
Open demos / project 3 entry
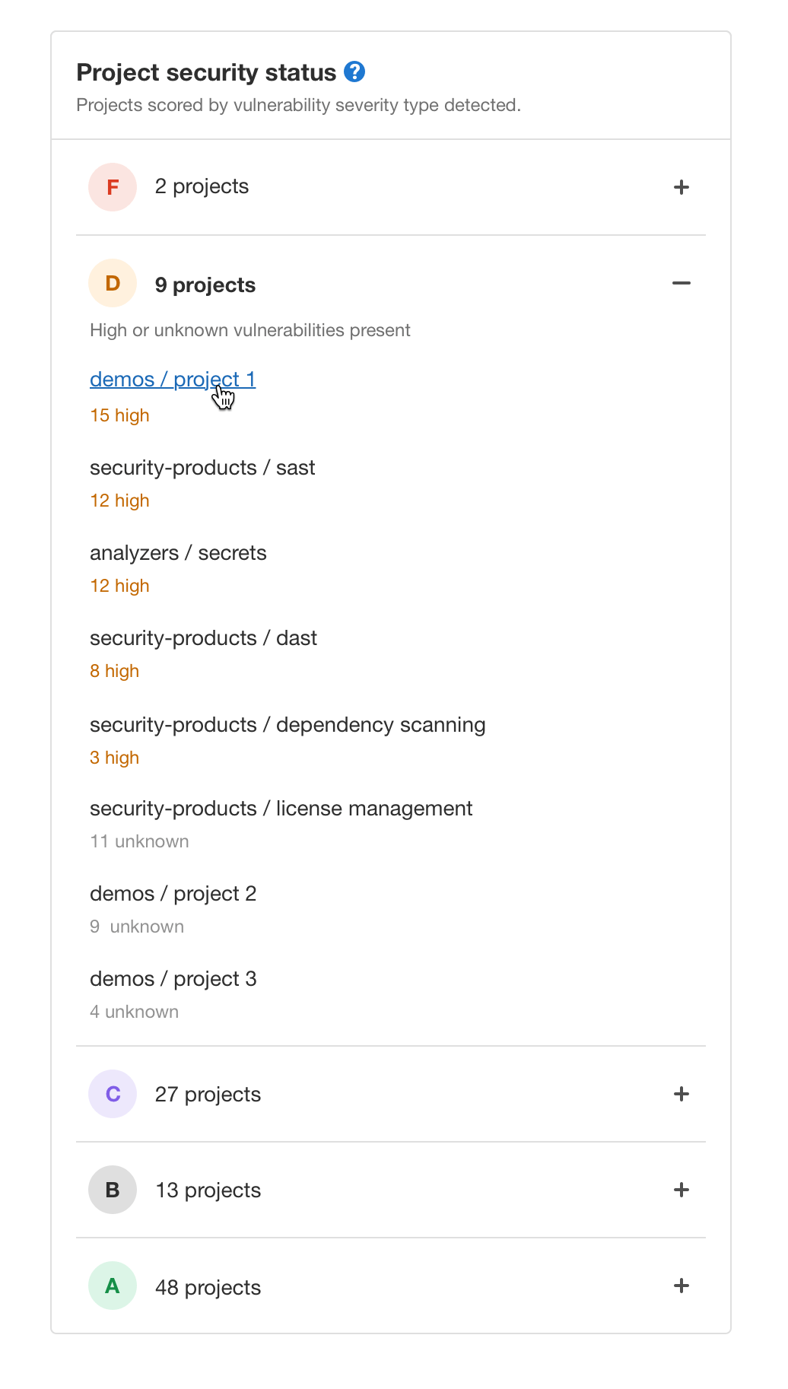pos(173,978)
